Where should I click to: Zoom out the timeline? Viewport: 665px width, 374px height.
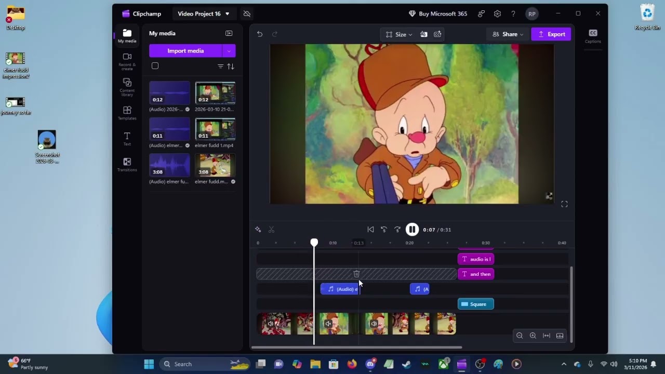click(x=519, y=336)
